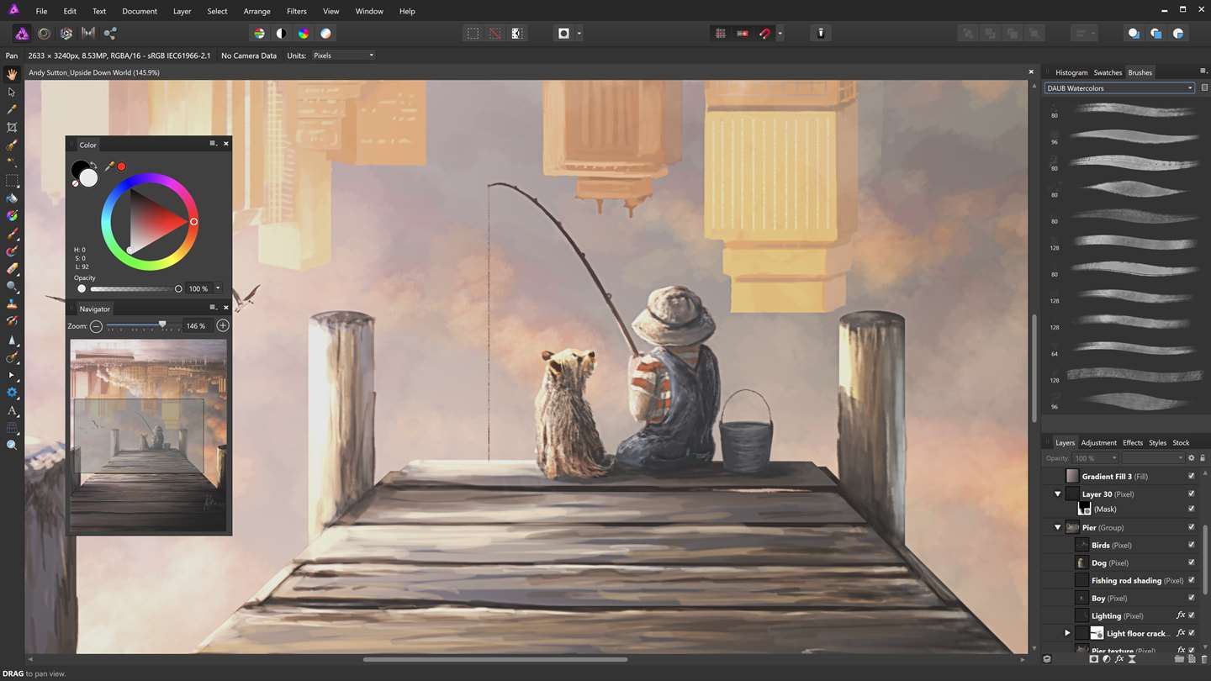Apply Auto Contrast from toolbar

point(281,34)
